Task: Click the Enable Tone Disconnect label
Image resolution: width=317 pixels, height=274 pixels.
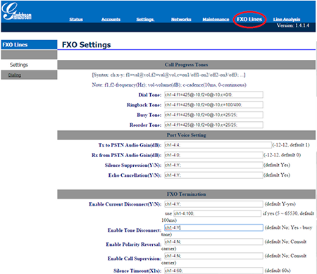Action: click(x=135, y=230)
